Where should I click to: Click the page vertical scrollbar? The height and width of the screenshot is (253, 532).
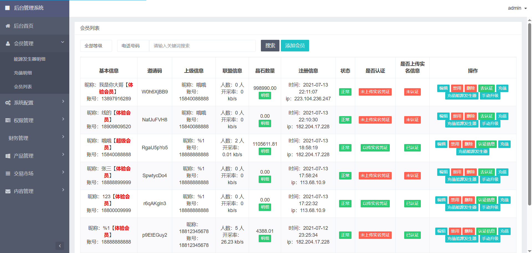tap(530, 111)
